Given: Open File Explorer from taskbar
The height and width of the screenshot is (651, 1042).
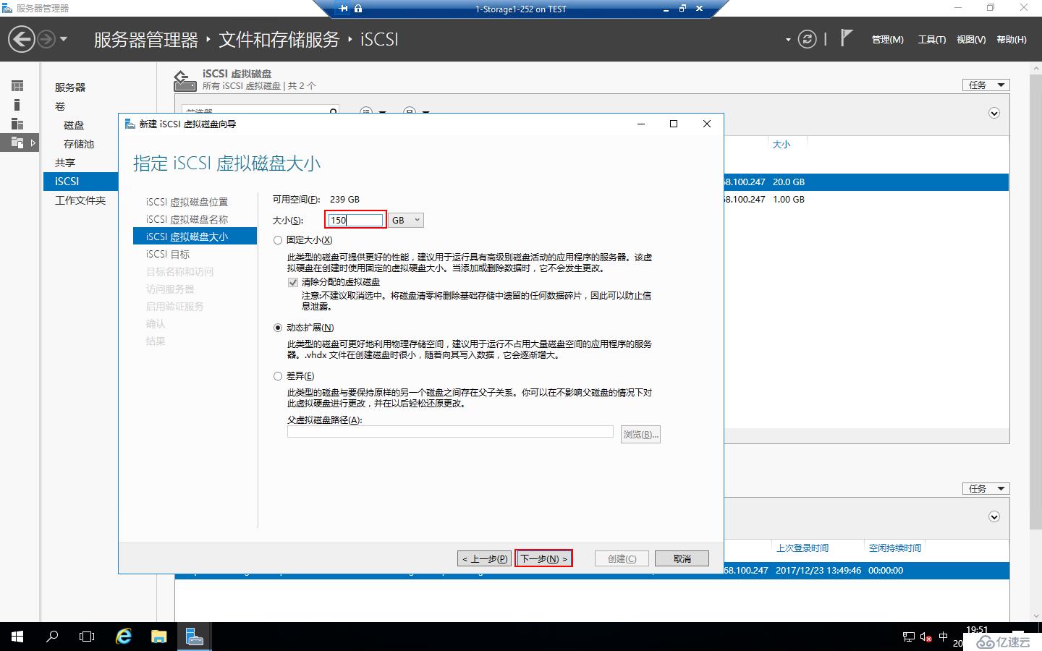Looking at the screenshot, I should coord(158,637).
